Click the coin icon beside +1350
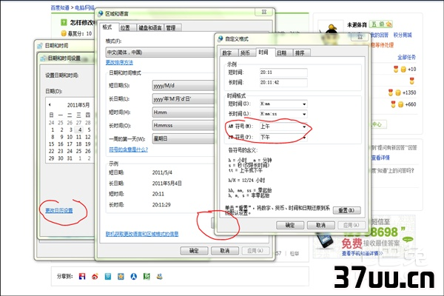444x296 pixels. pyautogui.click(x=398, y=92)
